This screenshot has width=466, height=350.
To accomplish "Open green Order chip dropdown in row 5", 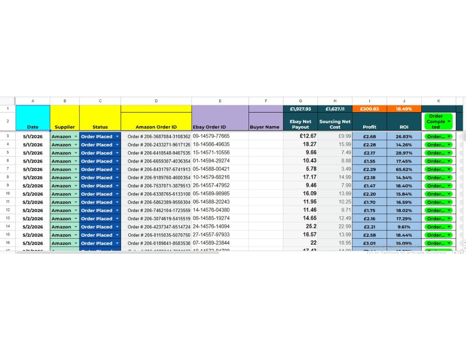I will pos(439,153).
